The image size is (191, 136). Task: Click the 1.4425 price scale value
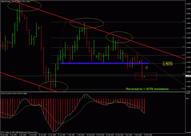click(x=188, y=47)
